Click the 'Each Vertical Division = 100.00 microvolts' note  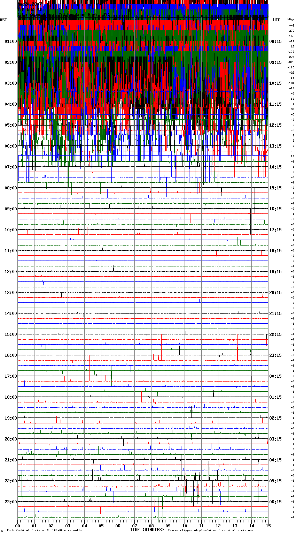44,530
